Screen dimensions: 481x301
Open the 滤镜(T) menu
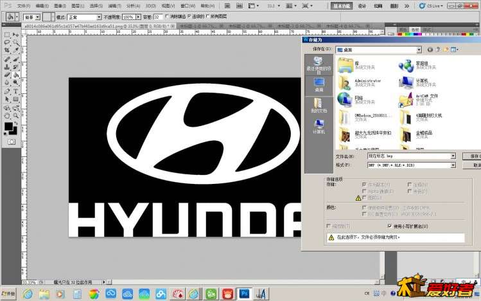114,6
